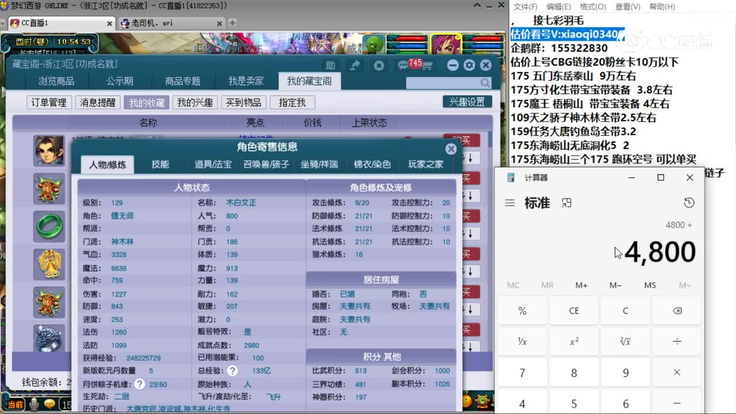Click the 兴趣设置 button

click(466, 101)
